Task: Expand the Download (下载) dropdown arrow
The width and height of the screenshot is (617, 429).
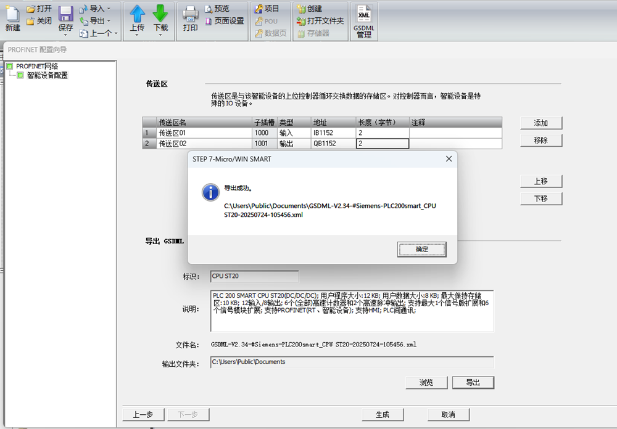Action: coord(160,35)
